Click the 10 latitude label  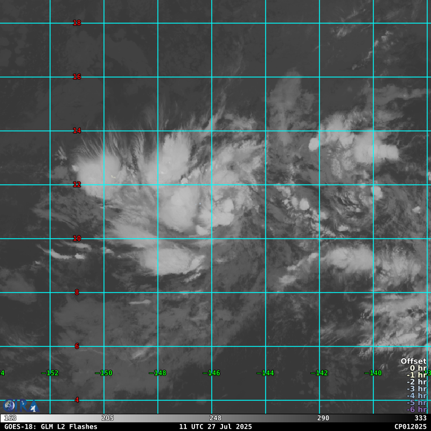click(77, 238)
